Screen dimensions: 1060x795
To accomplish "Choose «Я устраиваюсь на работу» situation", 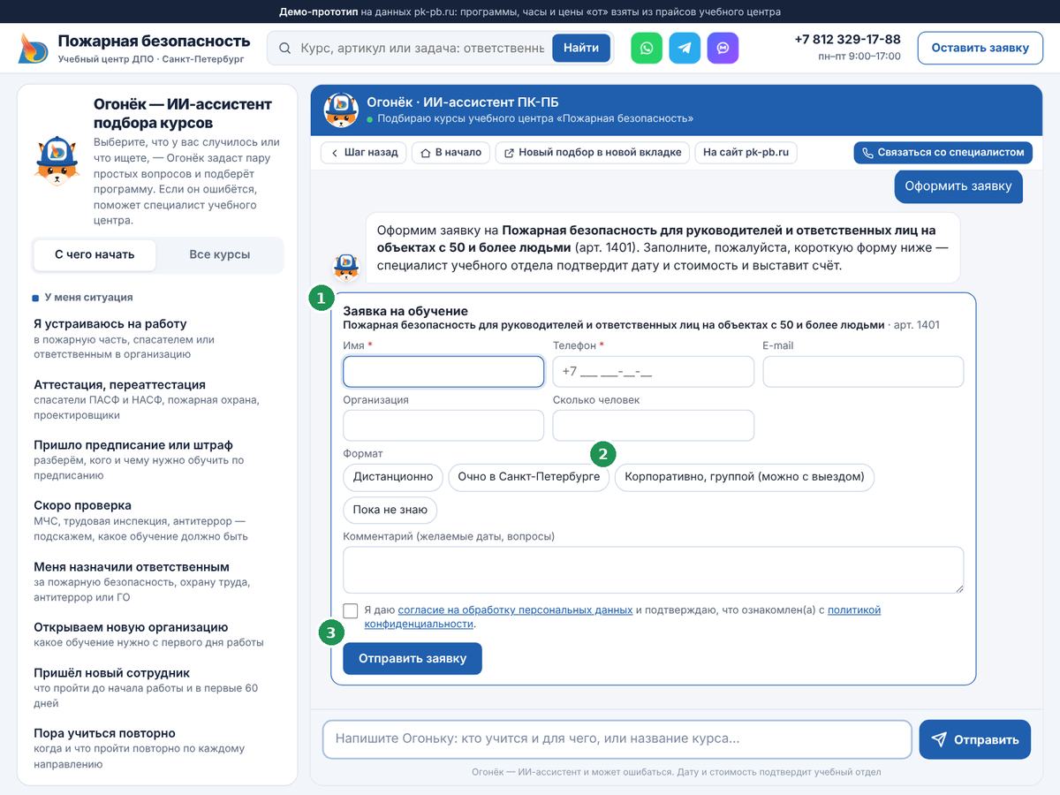I will pos(158,338).
